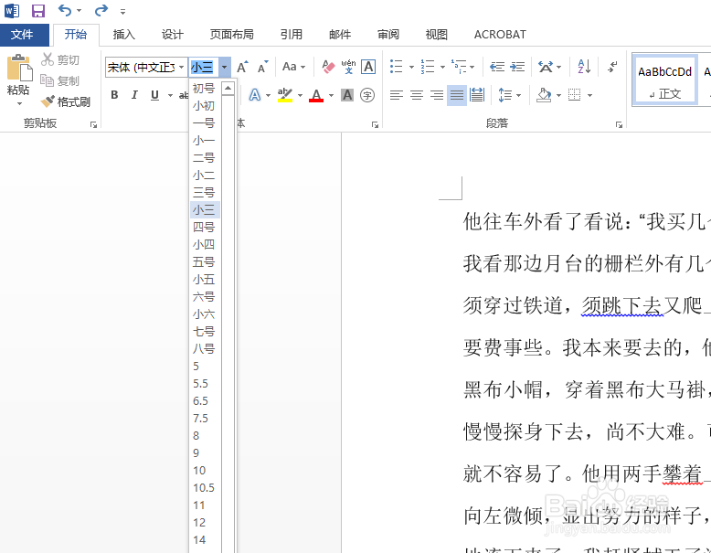Switch to the 插入 tab
The height and width of the screenshot is (553, 711).
(123, 35)
